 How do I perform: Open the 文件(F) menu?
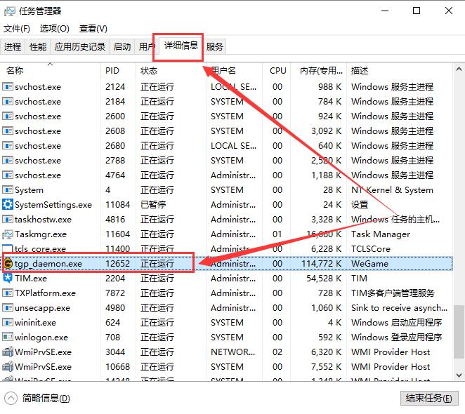click(17, 29)
